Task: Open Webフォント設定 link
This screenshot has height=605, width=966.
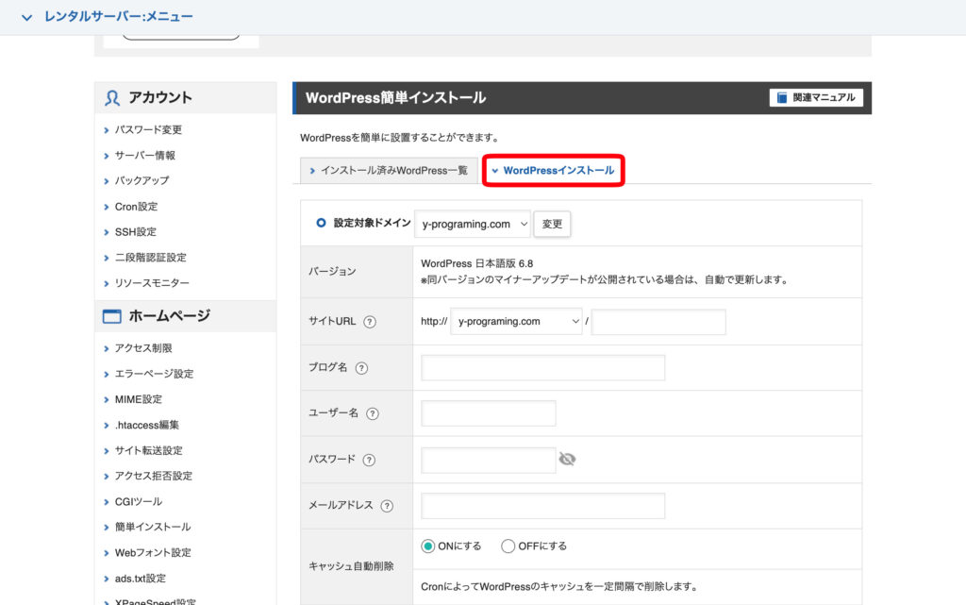Action: click(153, 553)
